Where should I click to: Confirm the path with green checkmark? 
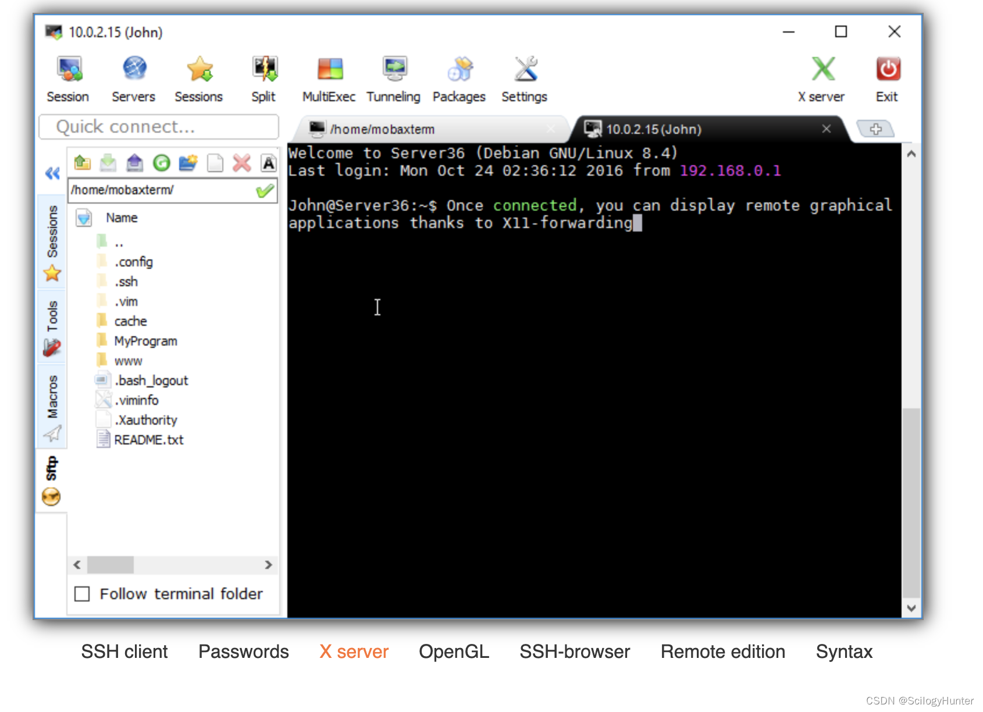coord(265,190)
